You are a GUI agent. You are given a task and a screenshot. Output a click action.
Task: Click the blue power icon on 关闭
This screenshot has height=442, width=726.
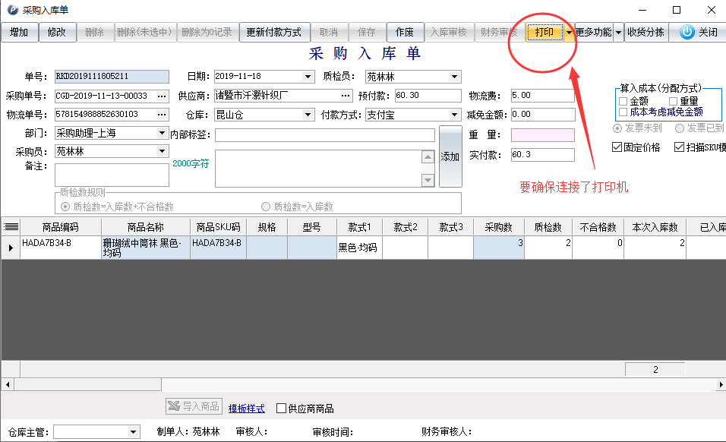[687, 32]
